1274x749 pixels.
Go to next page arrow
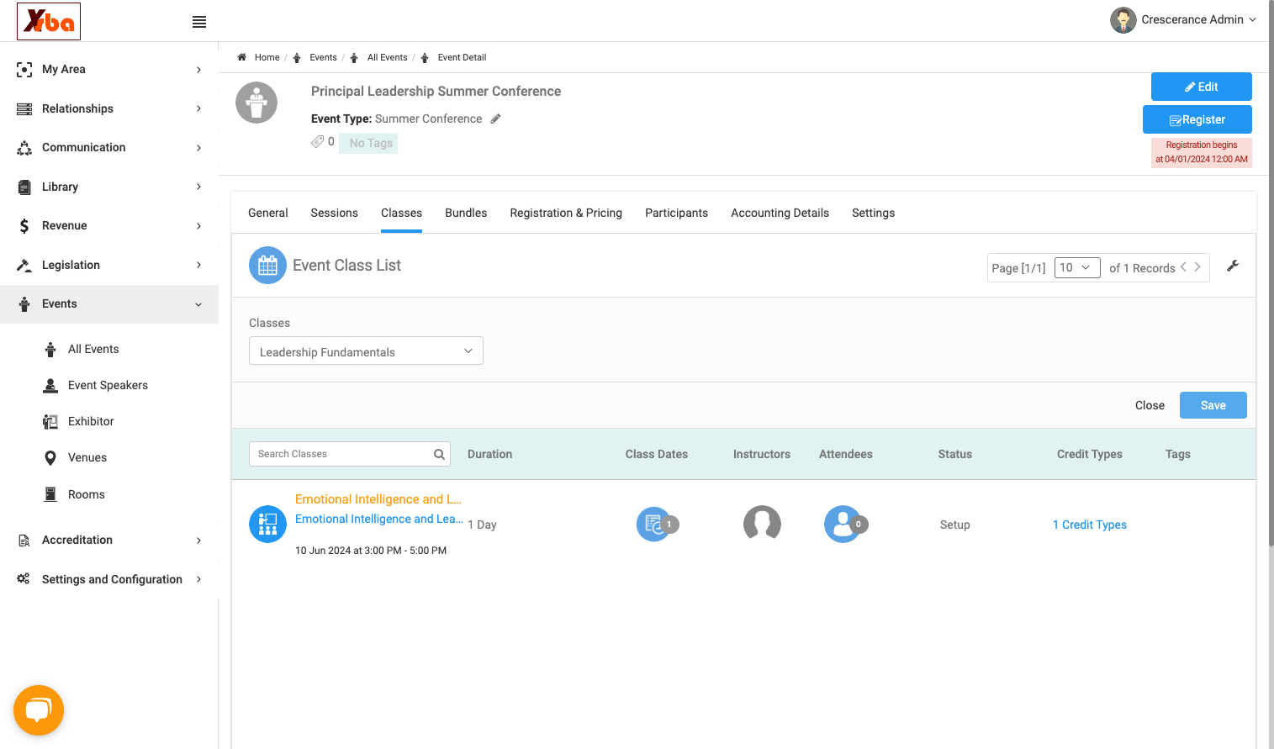pos(1197,267)
